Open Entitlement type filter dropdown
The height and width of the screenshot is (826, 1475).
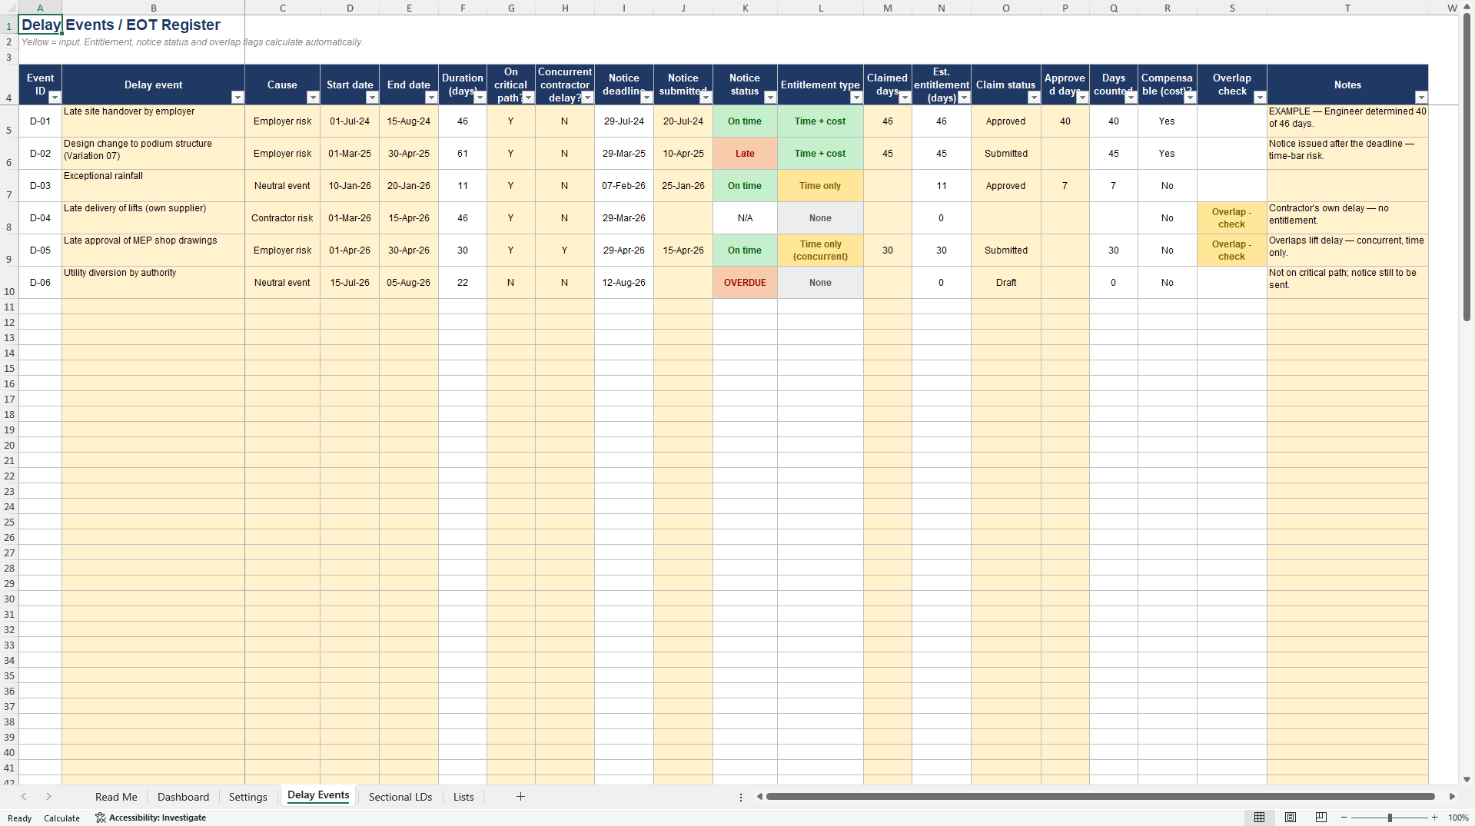pyautogui.click(x=856, y=98)
